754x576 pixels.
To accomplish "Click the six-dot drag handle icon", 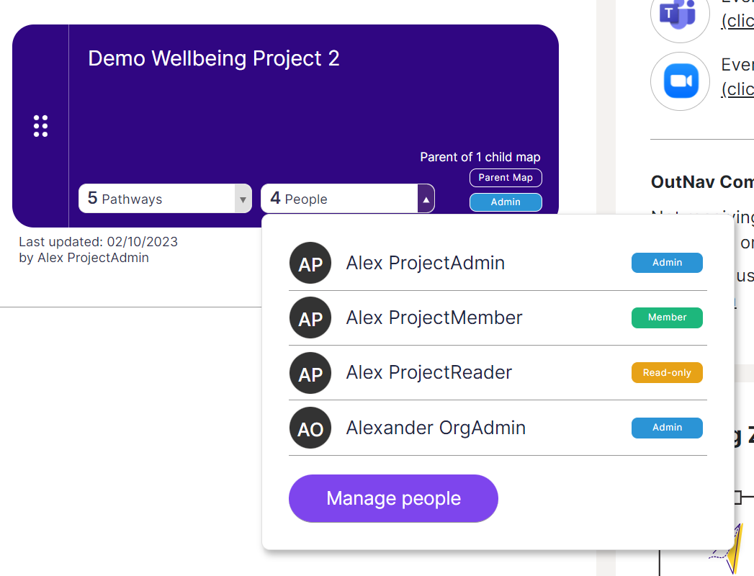I will click(x=41, y=125).
